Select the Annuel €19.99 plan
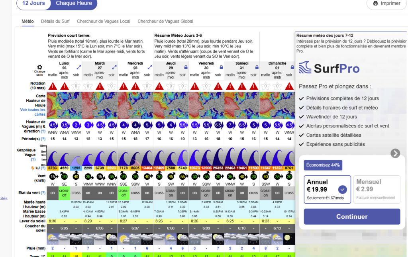The width and height of the screenshot is (408, 257). (x=327, y=189)
